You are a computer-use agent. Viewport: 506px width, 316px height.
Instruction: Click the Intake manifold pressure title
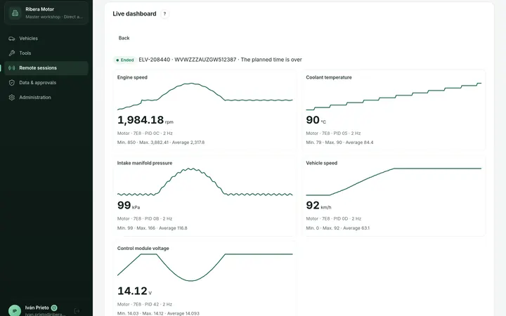click(x=145, y=163)
